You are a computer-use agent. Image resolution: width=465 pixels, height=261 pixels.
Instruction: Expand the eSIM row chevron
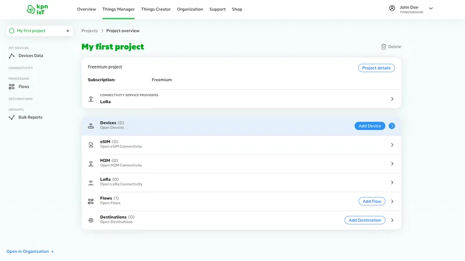392,144
